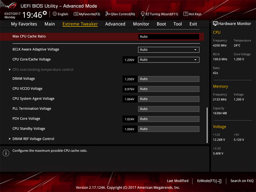Click the settings gear beside the clock
The image size is (256, 192).
[45, 13]
